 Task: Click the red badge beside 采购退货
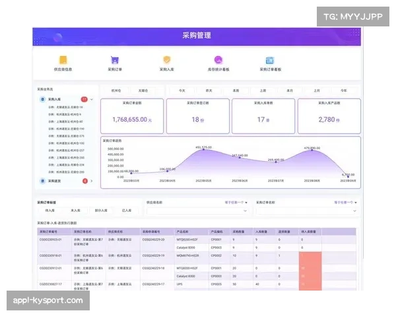(x=84, y=180)
